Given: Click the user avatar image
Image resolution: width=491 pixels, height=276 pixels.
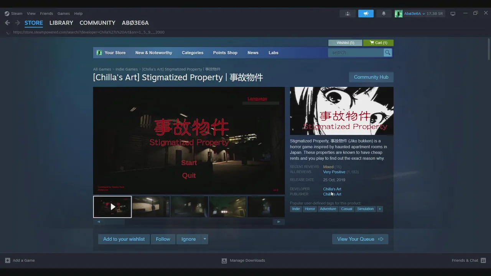Looking at the screenshot, I should pos(399,13).
